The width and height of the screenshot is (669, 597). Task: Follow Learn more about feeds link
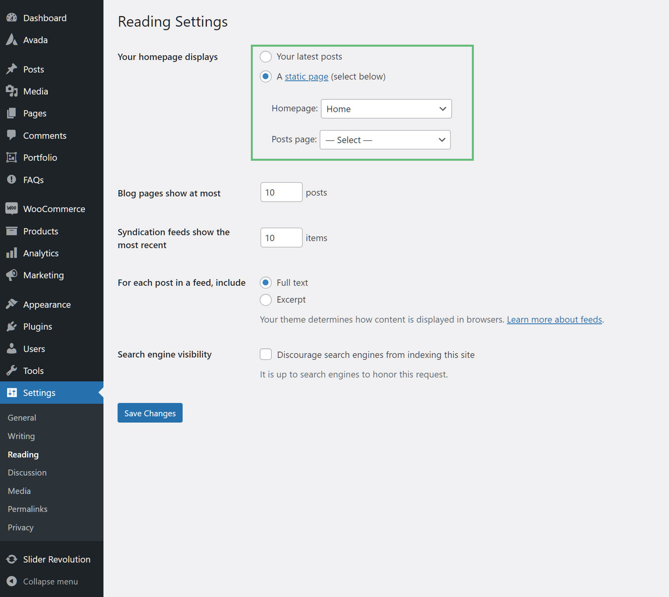click(554, 319)
